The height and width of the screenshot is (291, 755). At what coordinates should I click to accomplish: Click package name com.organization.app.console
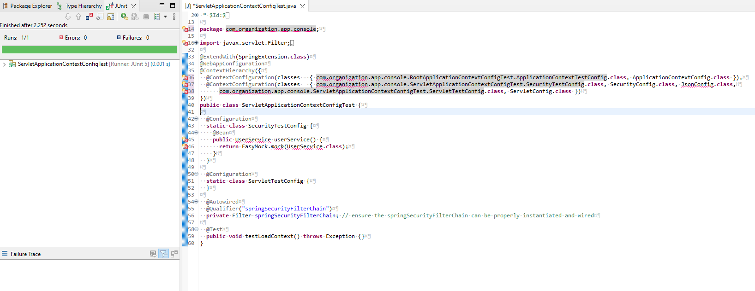tap(270, 29)
